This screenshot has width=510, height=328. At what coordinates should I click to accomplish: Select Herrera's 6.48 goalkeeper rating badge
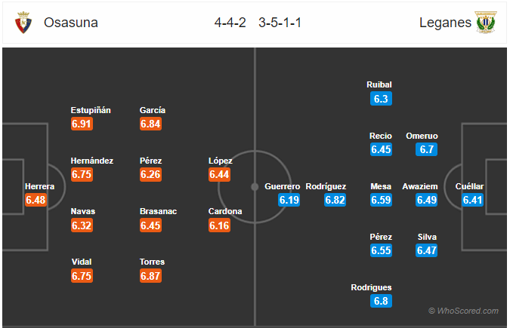(36, 200)
